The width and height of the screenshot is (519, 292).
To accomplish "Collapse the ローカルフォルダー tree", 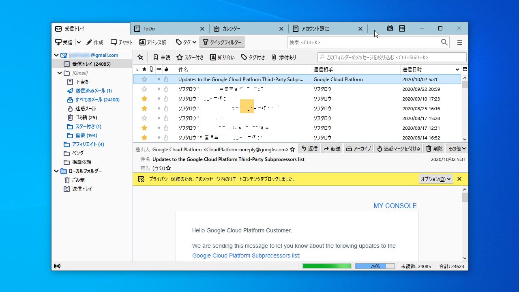I will pos(56,171).
